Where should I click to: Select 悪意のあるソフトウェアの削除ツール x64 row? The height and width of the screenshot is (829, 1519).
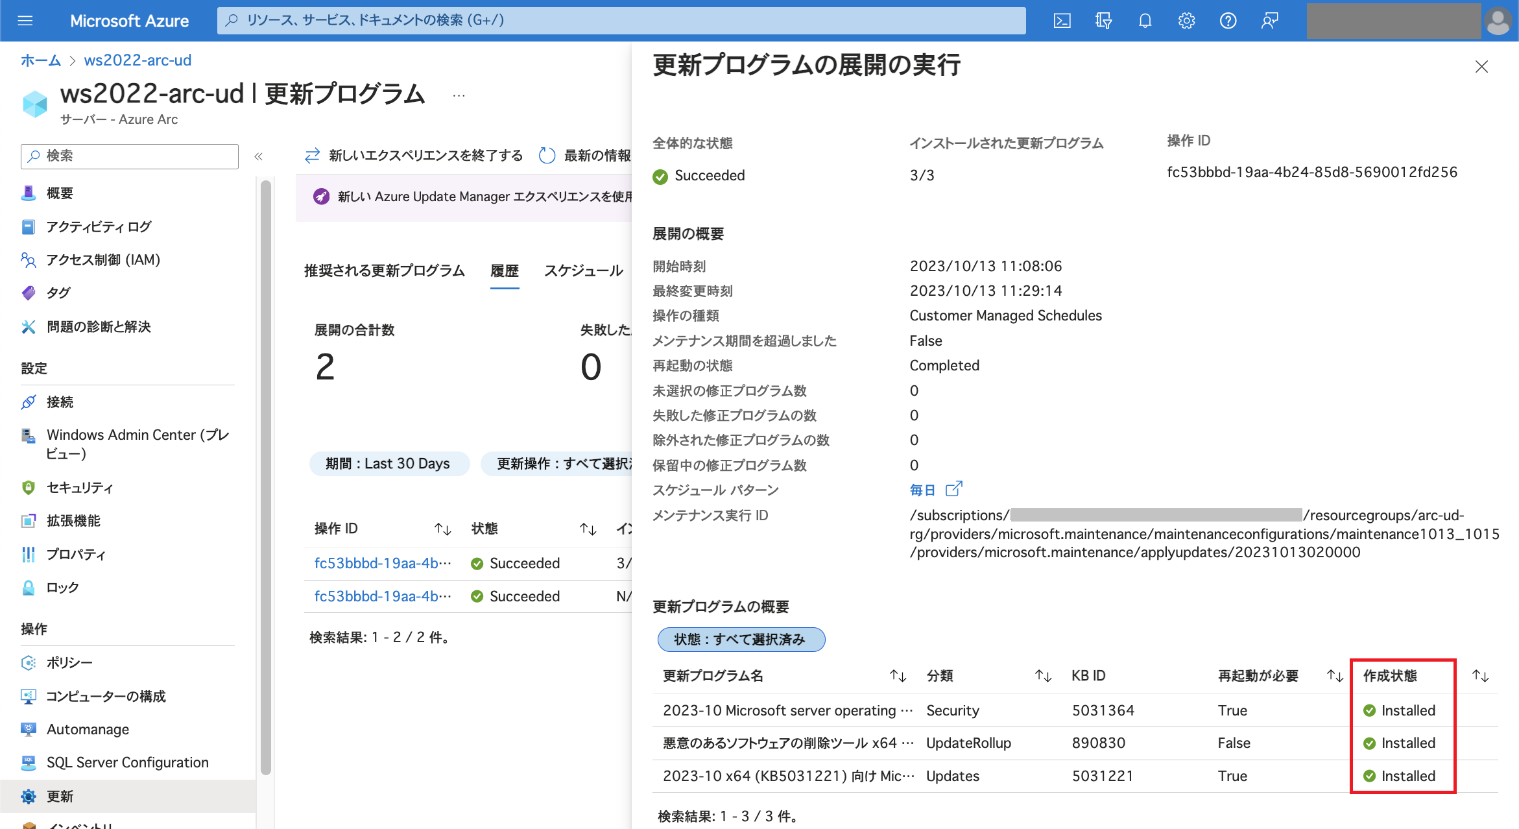click(x=1075, y=743)
